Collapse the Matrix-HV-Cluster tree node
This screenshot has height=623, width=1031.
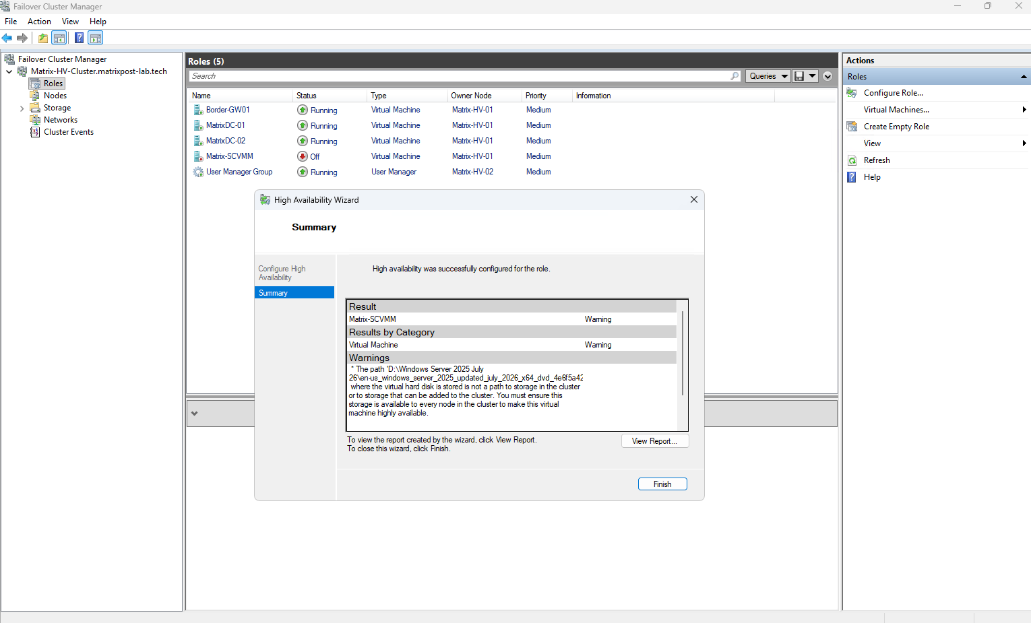pyautogui.click(x=9, y=71)
